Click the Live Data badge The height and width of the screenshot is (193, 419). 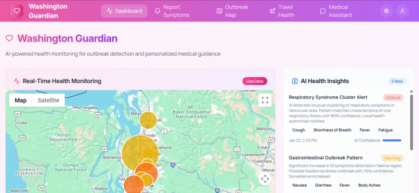(x=255, y=81)
